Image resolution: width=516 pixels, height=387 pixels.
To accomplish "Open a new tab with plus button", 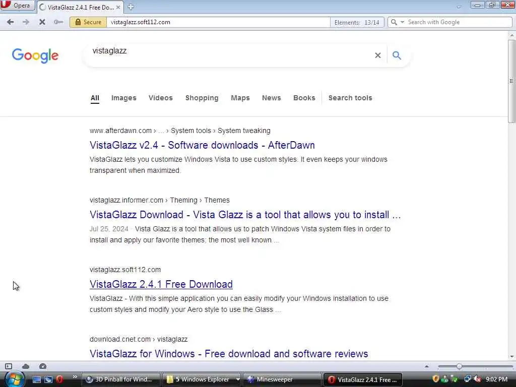I will (131, 7).
